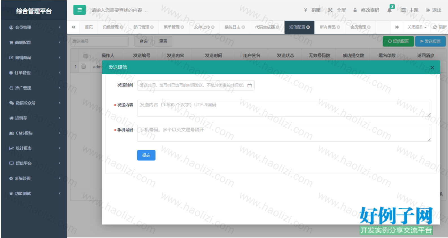Click the 商城配置 sidebar cart icon
Image resolution: width=448 pixels, height=238 pixels.
pyautogui.click(x=11, y=43)
